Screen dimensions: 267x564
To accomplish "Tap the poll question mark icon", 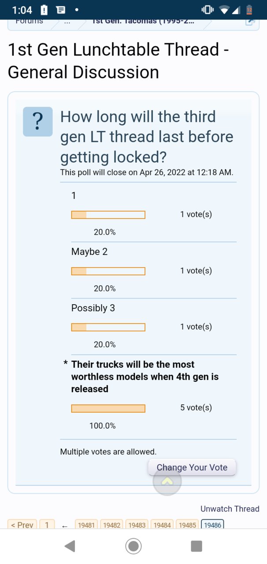I will (37, 121).
